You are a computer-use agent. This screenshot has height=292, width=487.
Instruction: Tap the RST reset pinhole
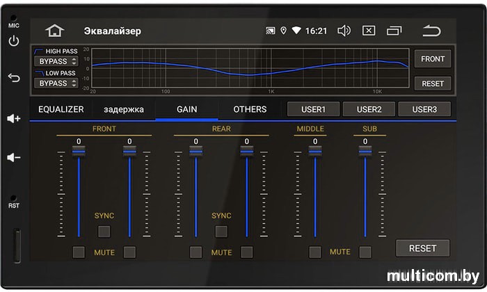point(13,197)
